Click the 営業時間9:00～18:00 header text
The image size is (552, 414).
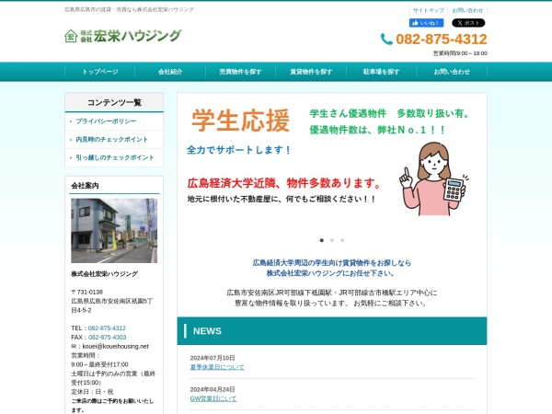tap(460, 53)
